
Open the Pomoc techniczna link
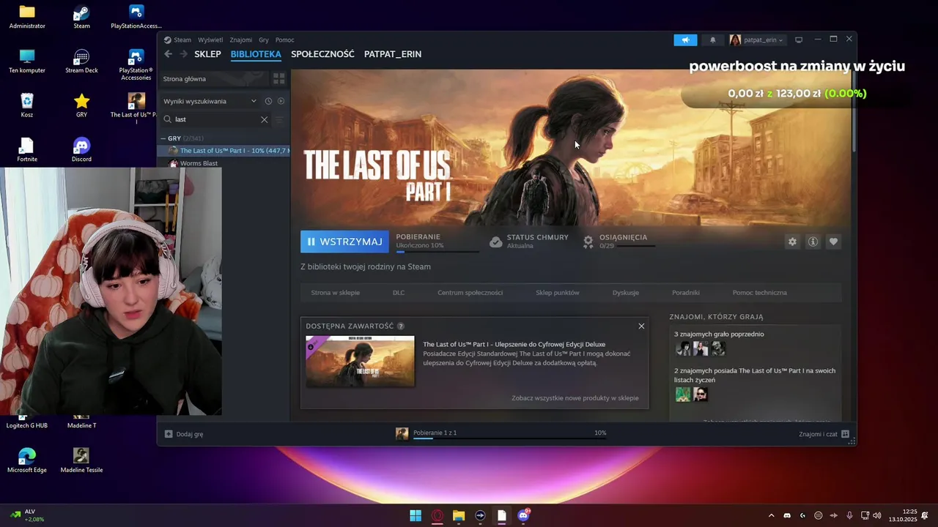coord(760,293)
